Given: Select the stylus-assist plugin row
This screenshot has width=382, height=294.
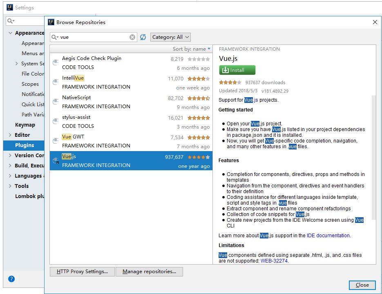Looking at the screenshot, I should coord(131,122).
